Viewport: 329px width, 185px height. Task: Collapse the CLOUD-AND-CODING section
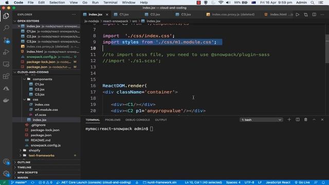[x=33, y=72]
